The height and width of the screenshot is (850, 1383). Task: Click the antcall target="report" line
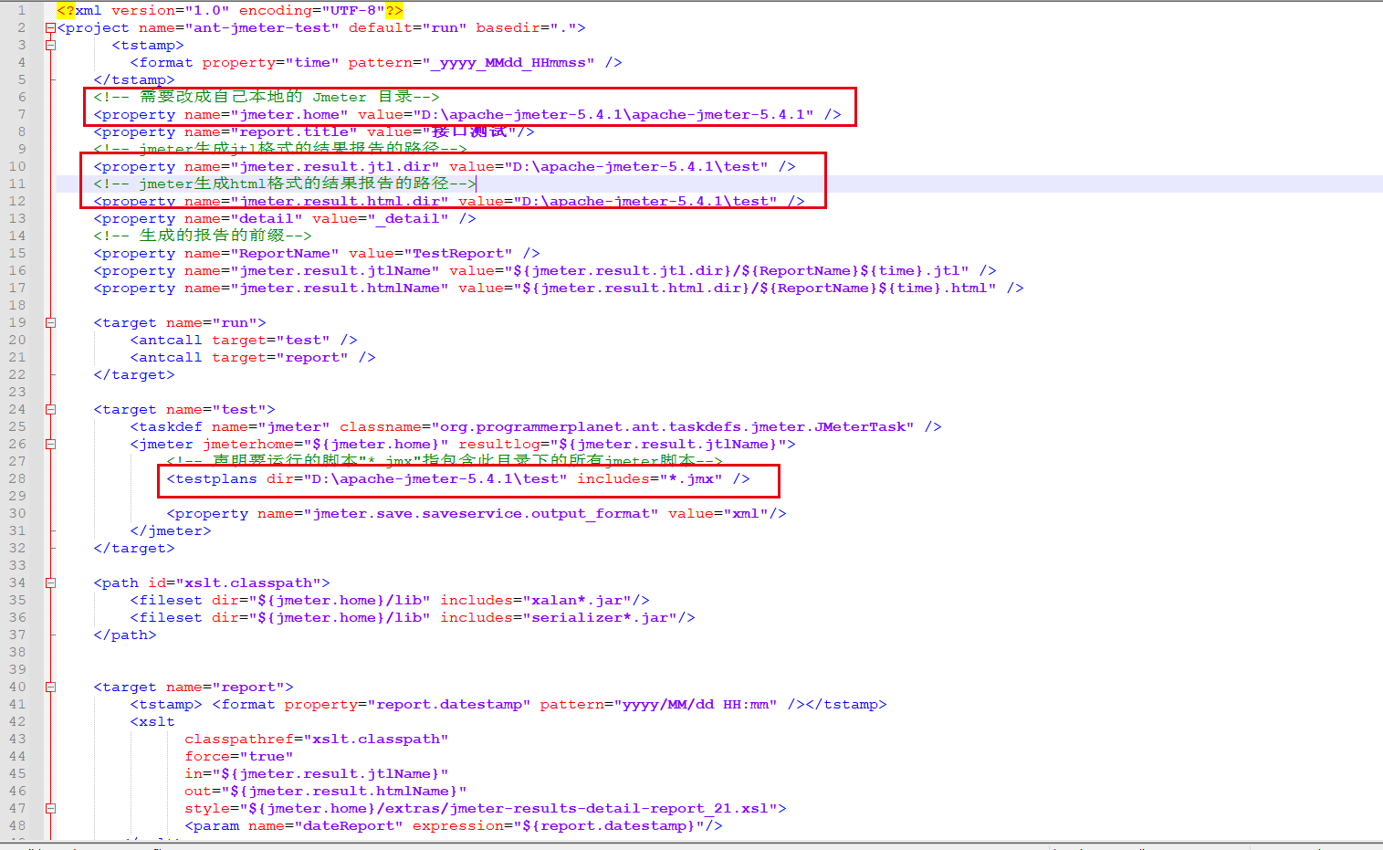[x=252, y=357]
